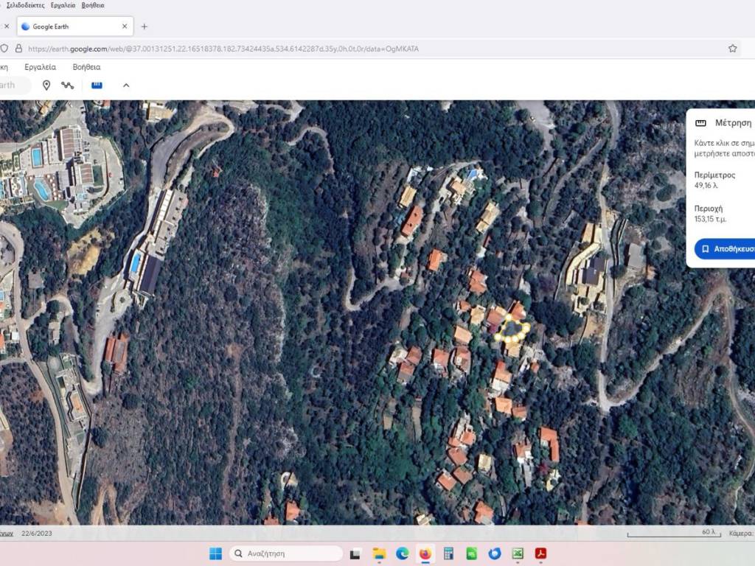755x566 pixels.
Task: Click the yellow measurement polygon on the map
Action: pos(511,328)
